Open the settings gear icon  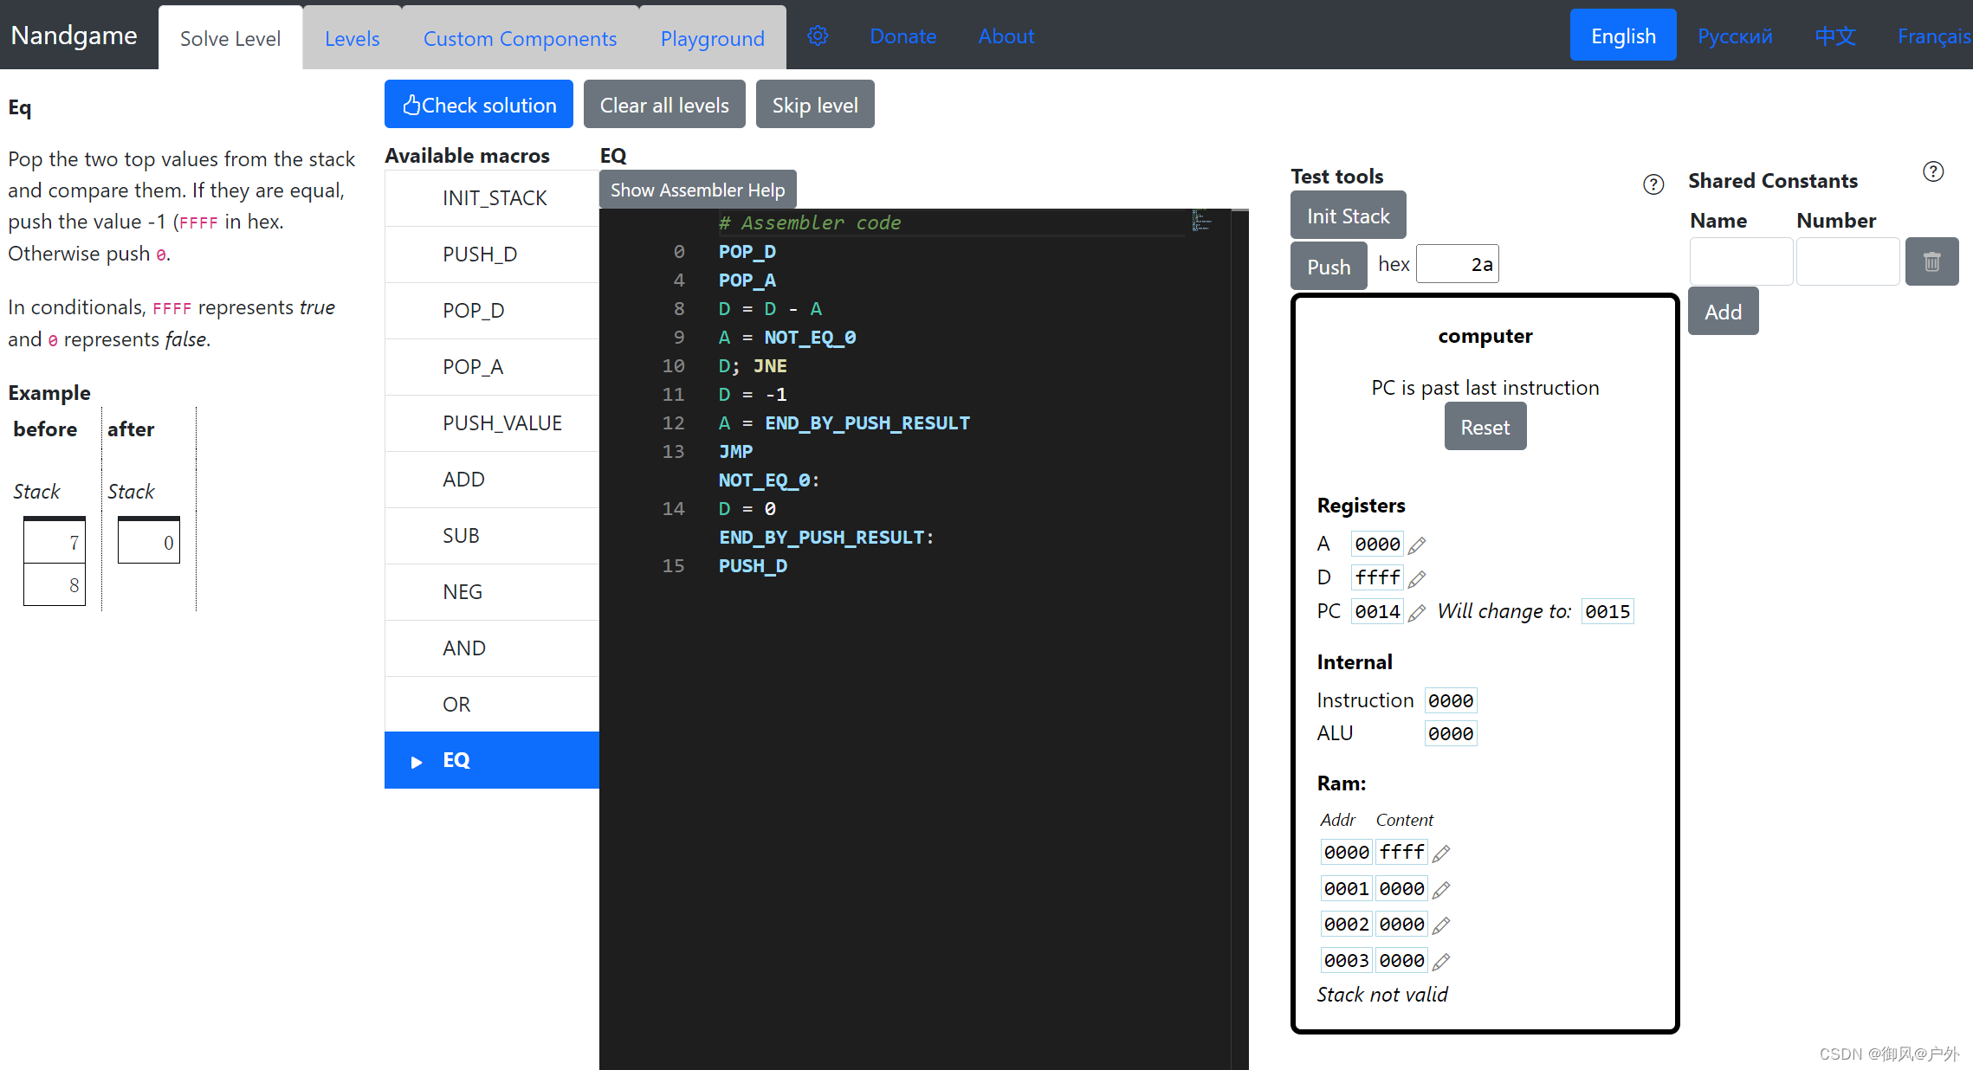(x=818, y=35)
